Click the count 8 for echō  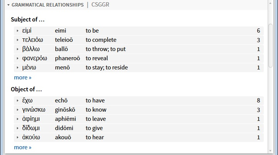pyautogui.click(x=258, y=101)
